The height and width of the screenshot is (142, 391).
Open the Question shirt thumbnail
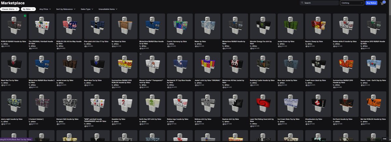[x=124, y=104]
